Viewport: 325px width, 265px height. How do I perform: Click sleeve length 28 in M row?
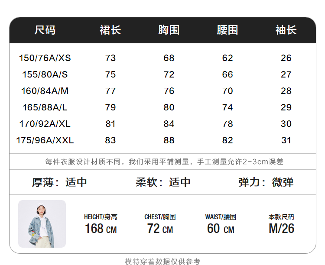tap(286, 91)
